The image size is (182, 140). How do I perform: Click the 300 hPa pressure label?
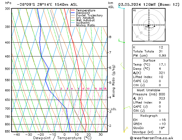pos(8,9)
